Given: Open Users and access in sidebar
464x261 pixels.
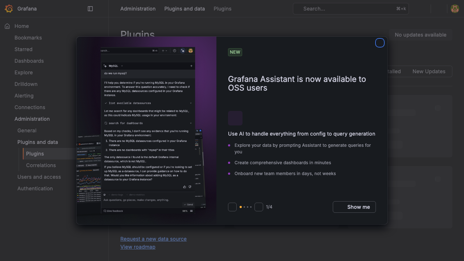Looking at the screenshot, I should pyautogui.click(x=39, y=177).
